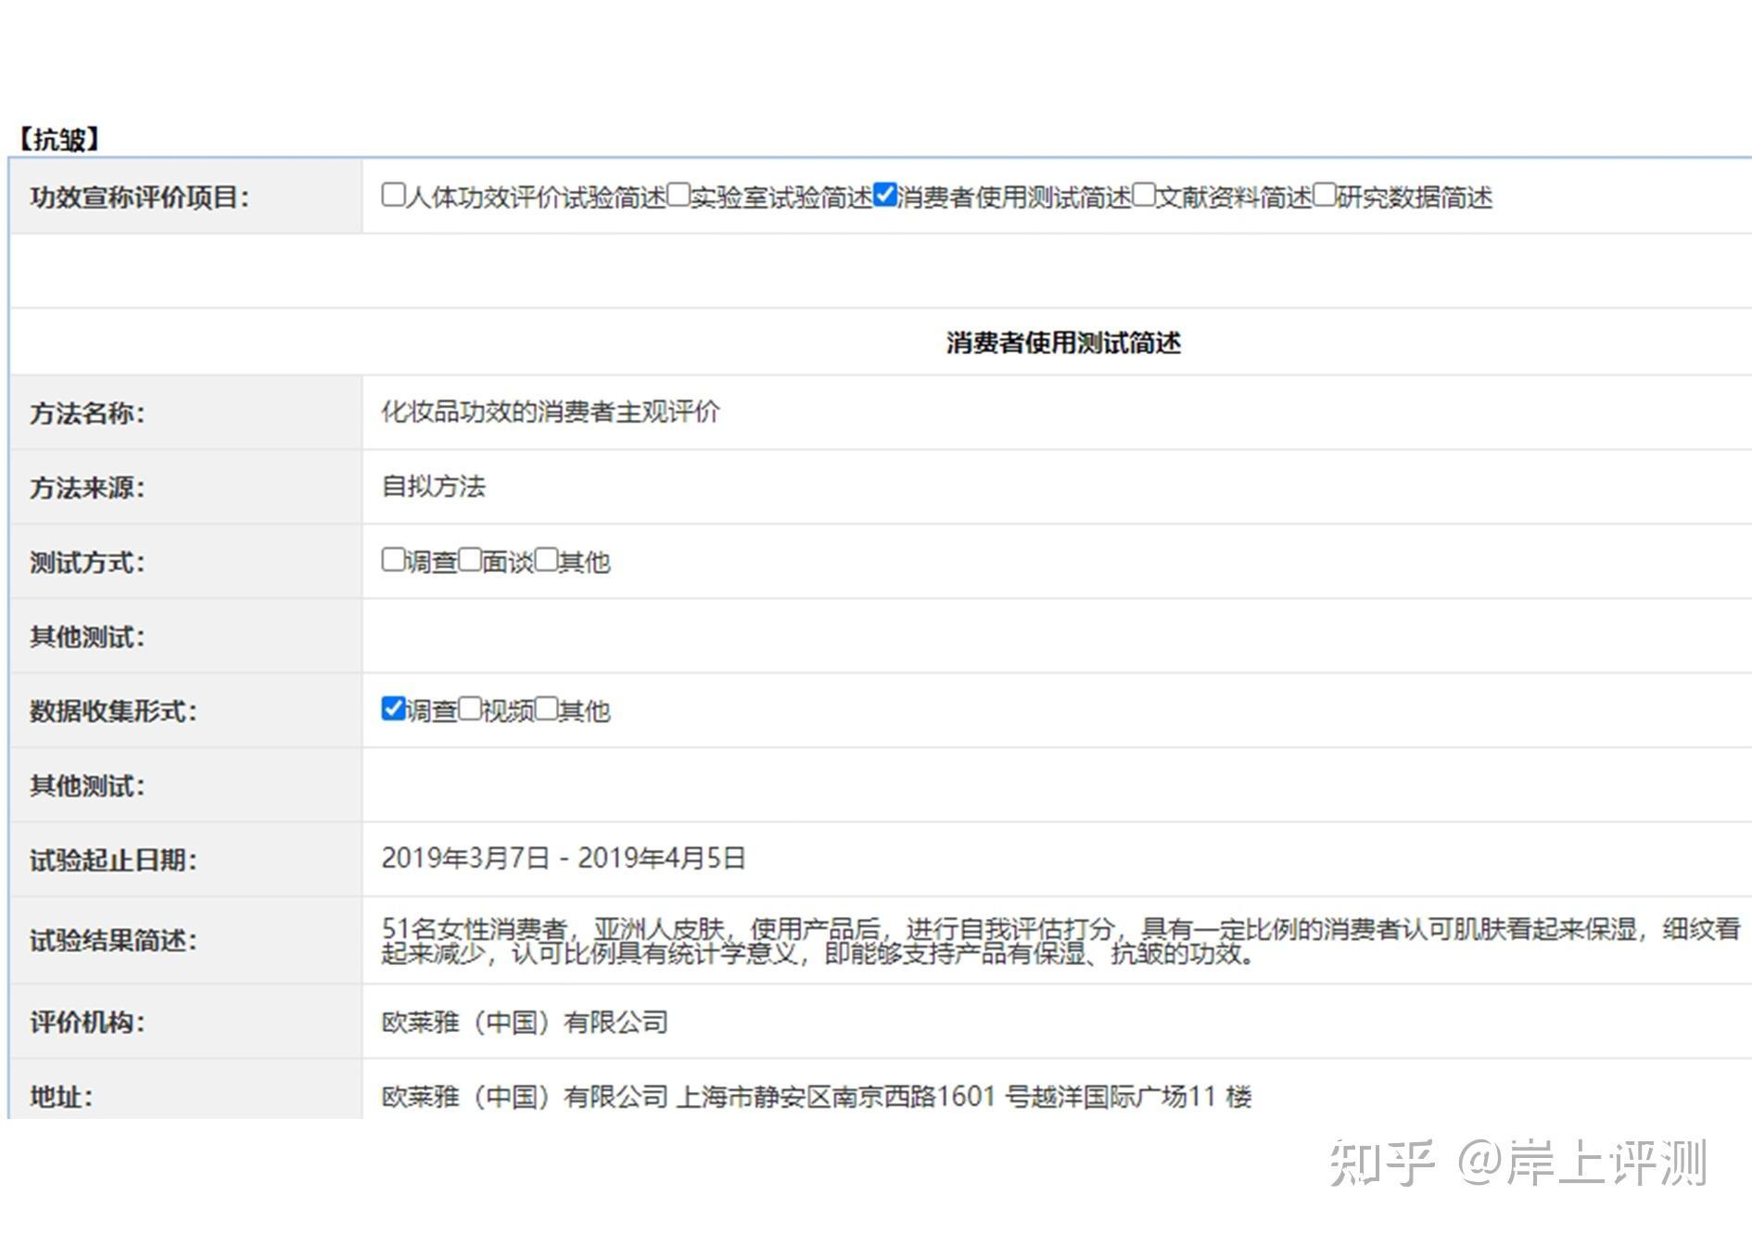Tick 面谈 checkbox in 测试方式 row
This screenshot has width=1752, height=1234.
point(470,560)
